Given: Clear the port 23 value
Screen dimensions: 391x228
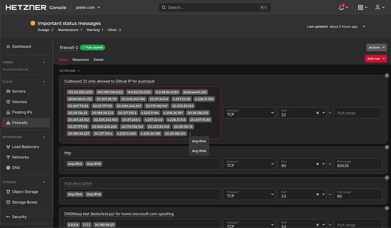Looking at the screenshot, I should 317,194.
